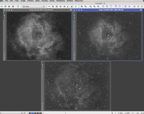The image size is (144, 114).
Task: Open the Script menu
Action: tap(52, 1)
